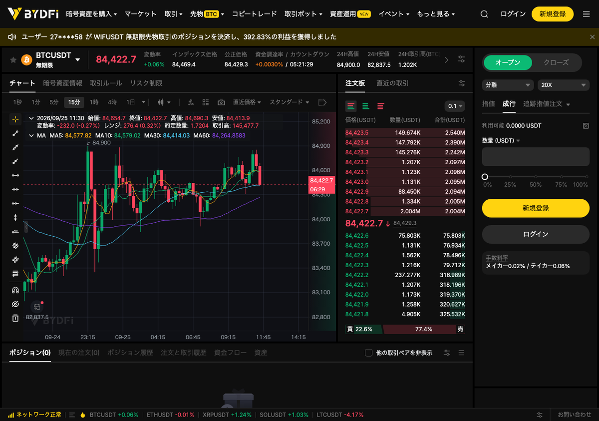Select the 1時 timeframe
599x421 pixels.
[x=94, y=102]
